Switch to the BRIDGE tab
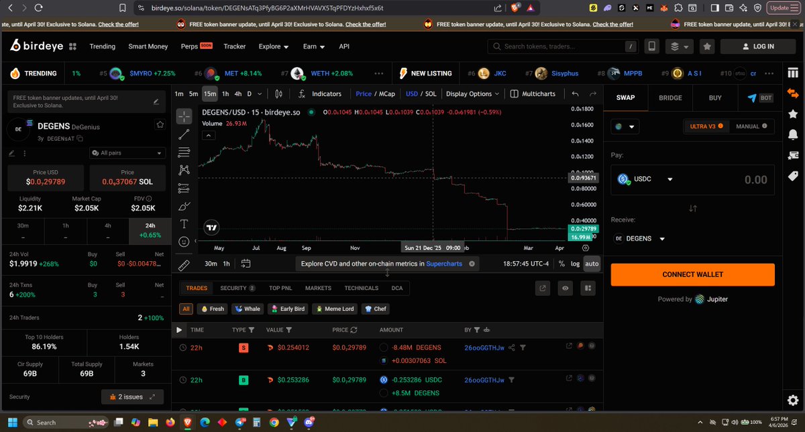This screenshot has width=805, height=432. click(x=670, y=98)
